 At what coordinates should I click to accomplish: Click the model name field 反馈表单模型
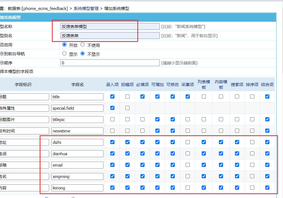[x=110, y=27]
